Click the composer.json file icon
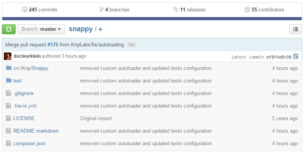 point(9,144)
